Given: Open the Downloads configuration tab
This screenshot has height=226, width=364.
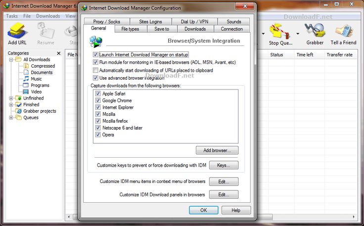Looking at the screenshot, I should click(x=195, y=29).
